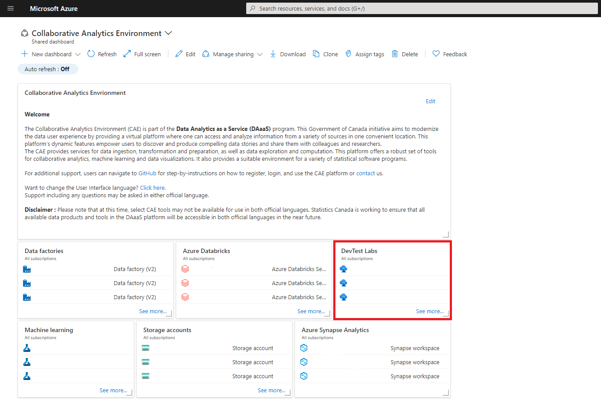The height and width of the screenshot is (405, 601).
Task: Expand the Manage sharing dropdown arrow
Action: coord(260,54)
